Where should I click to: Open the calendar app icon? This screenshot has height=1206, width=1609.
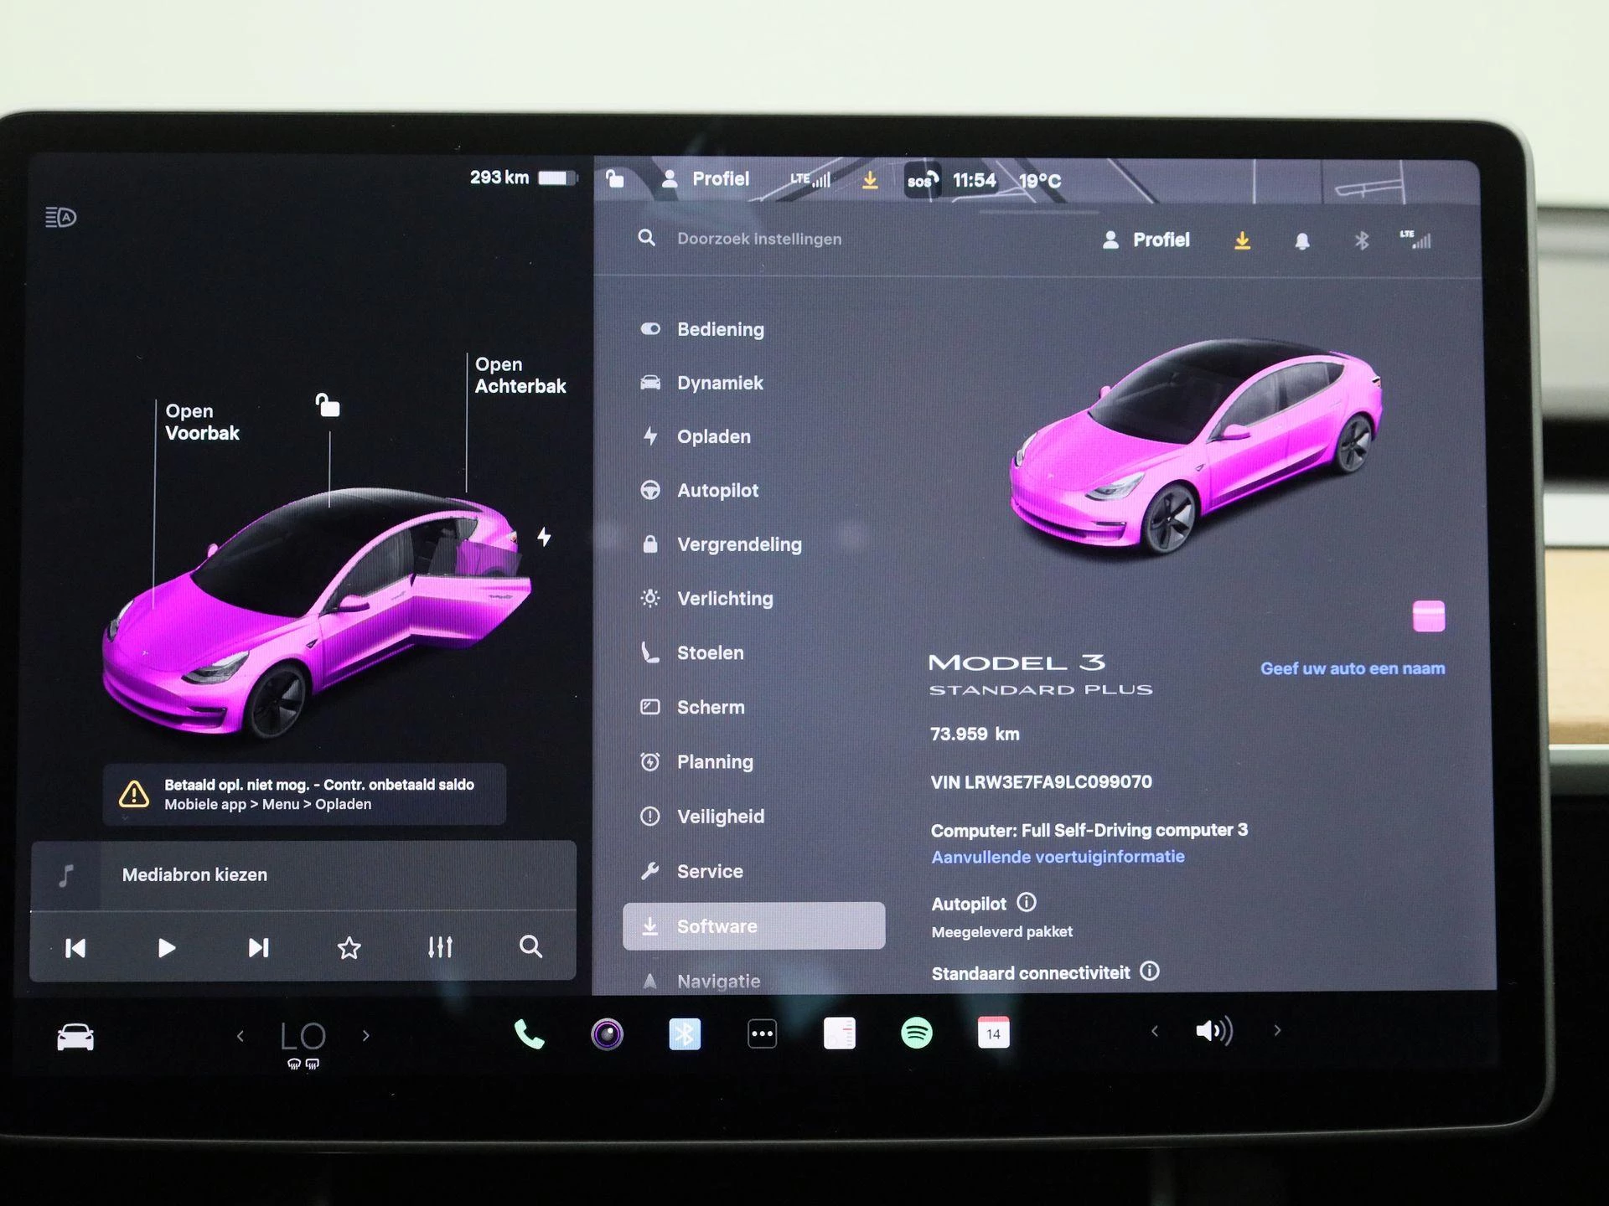(993, 1033)
